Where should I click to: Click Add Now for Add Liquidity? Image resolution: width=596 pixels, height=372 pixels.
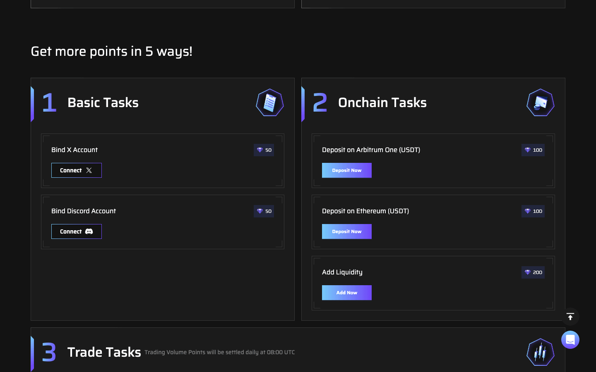coord(347,293)
